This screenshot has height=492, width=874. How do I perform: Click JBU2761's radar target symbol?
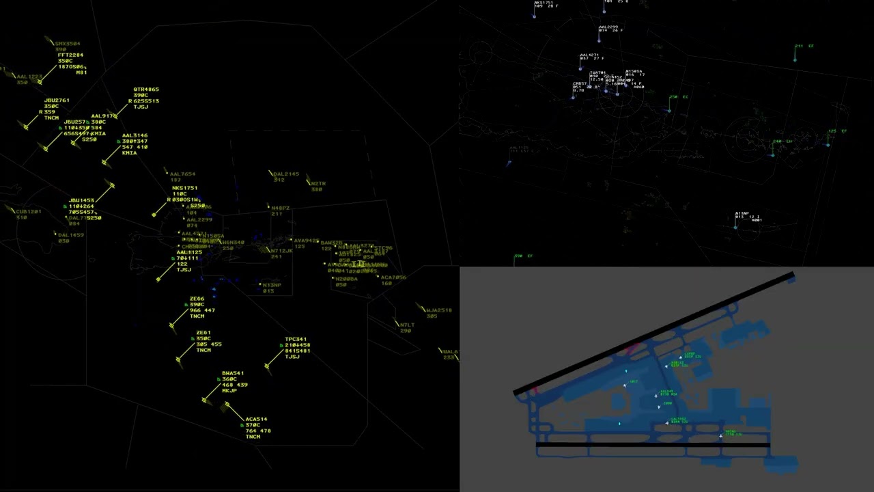tap(26, 126)
